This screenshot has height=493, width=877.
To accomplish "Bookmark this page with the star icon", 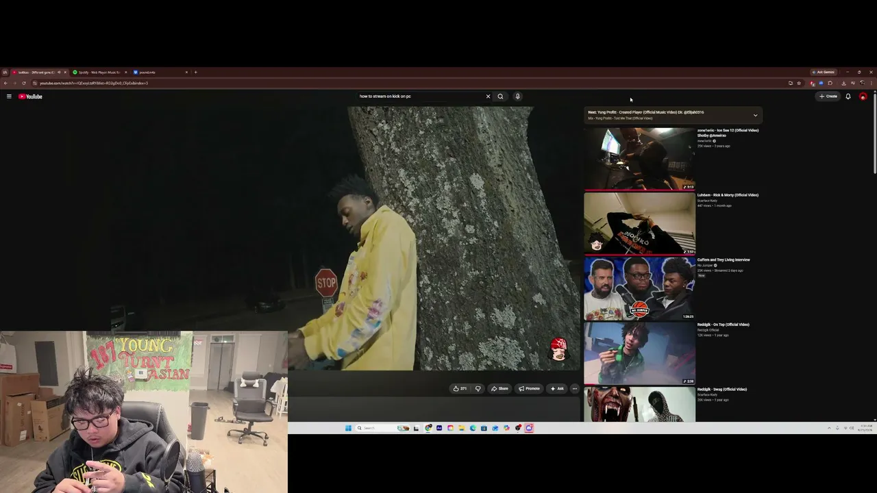I will 799,84.
